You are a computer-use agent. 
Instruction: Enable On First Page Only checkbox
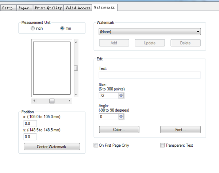[x=96, y=145]
